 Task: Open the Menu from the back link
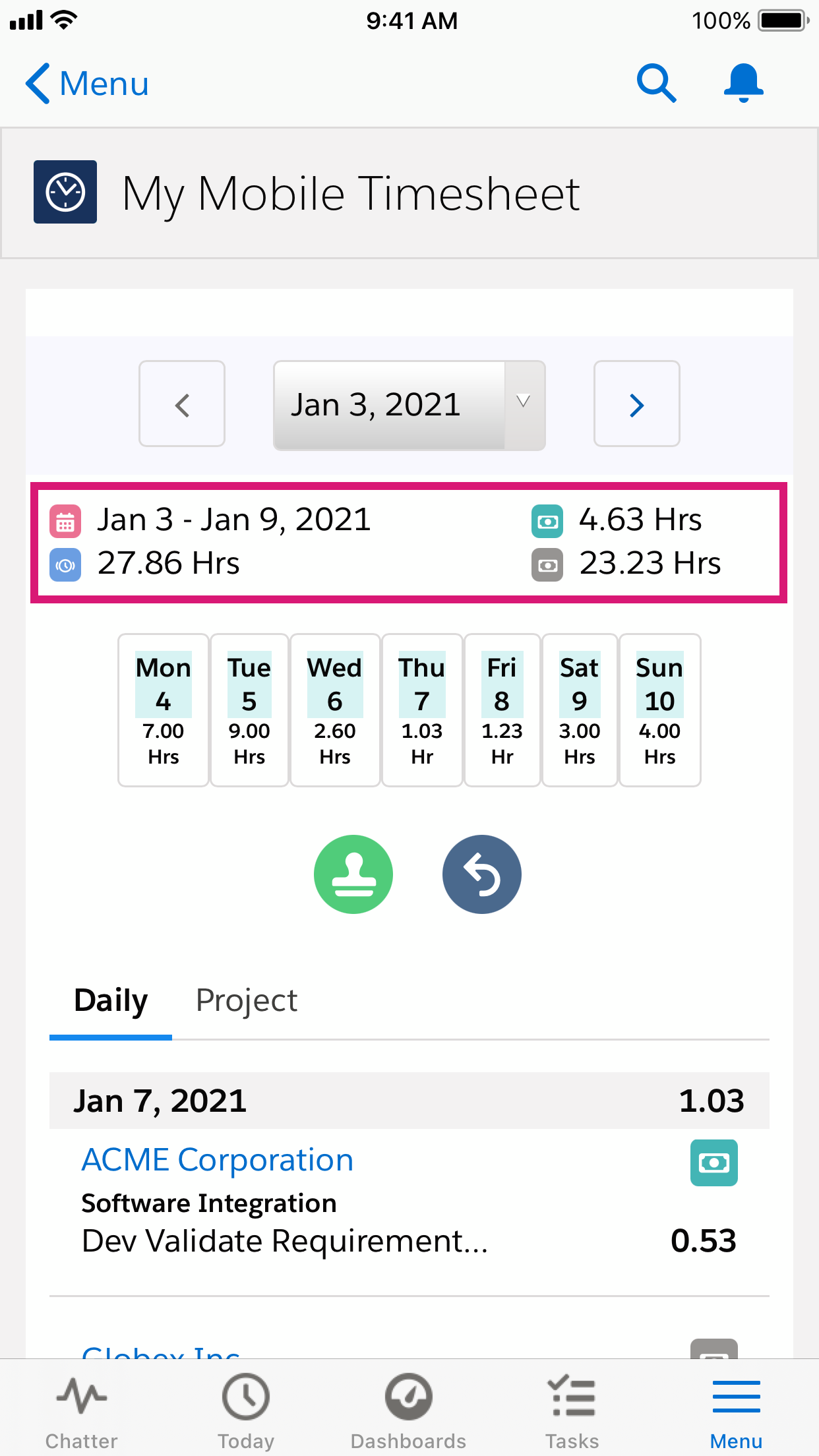click(x=86, y=83)
